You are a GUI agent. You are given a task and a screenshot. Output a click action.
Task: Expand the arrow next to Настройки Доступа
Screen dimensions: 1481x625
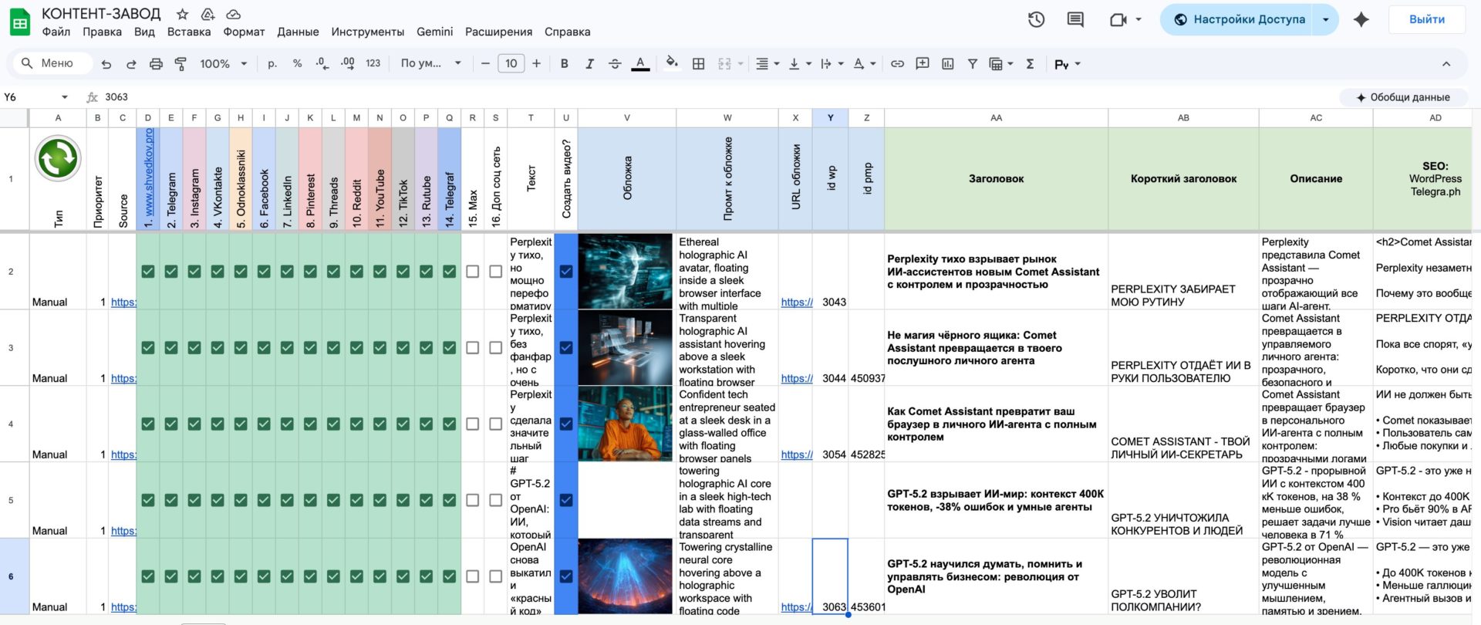tap(1326, 19)
